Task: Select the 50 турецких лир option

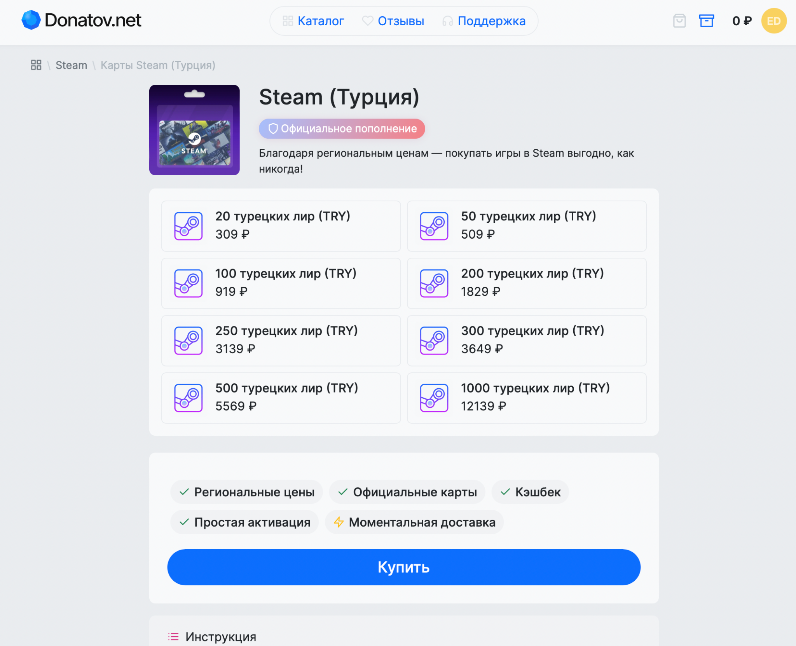Action: tap(526, 226)
